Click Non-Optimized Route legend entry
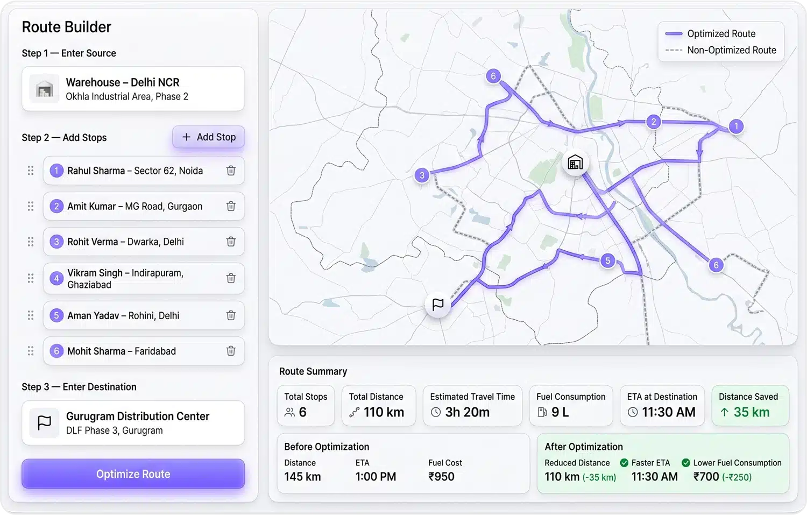The width and height of the screenshot is (807, 515). click(x=721, y=50)
